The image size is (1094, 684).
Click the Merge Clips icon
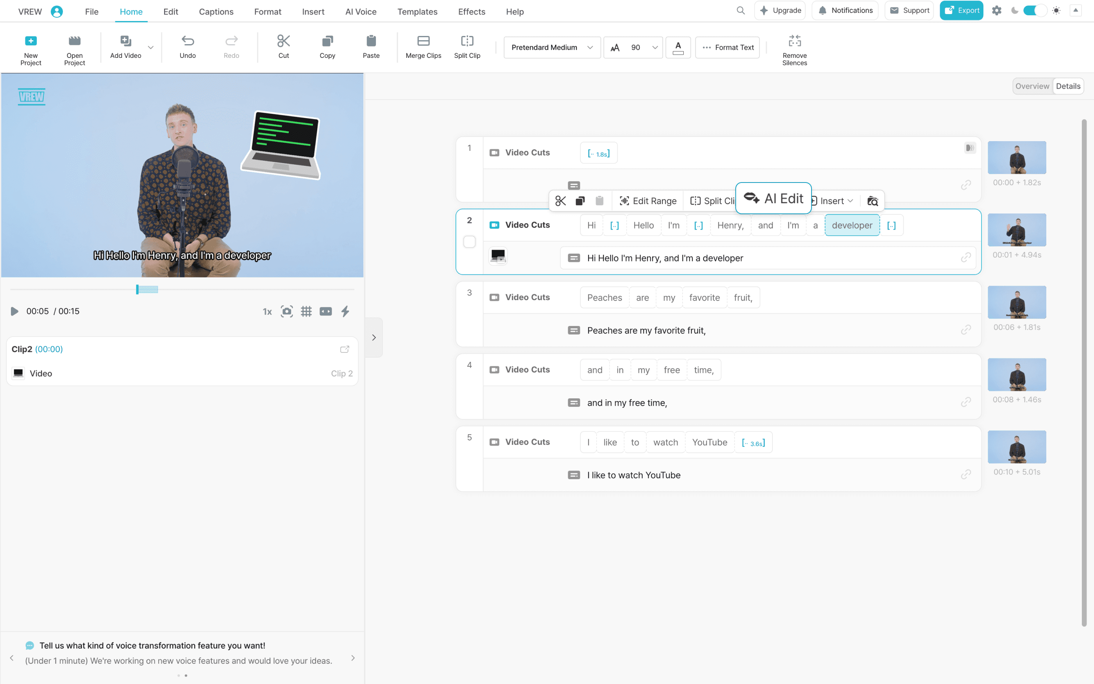pos(423,41)
